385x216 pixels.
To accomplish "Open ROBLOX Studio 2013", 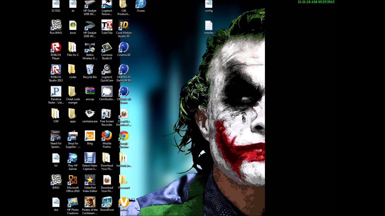I will point(56,73).
